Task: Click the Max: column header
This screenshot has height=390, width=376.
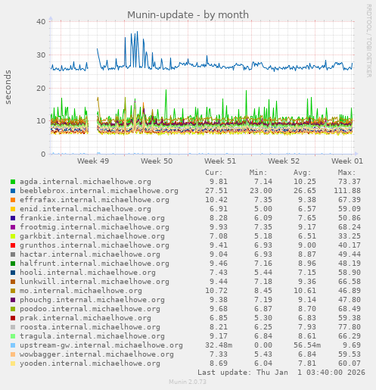Action: point(346,173)
